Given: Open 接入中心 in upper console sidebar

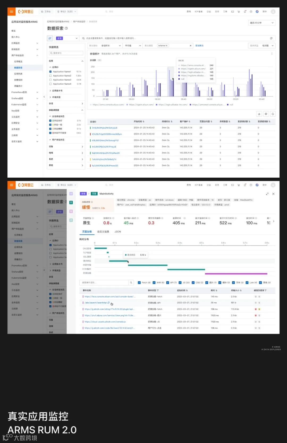Looking at the screenshot, I should [16, 37].
